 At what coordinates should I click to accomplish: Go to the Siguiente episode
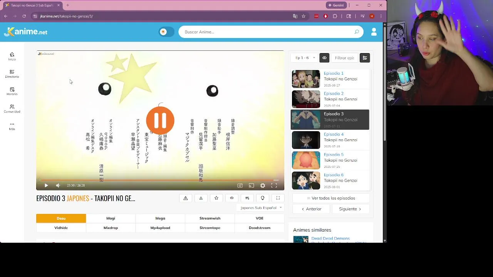click(350, 209)
